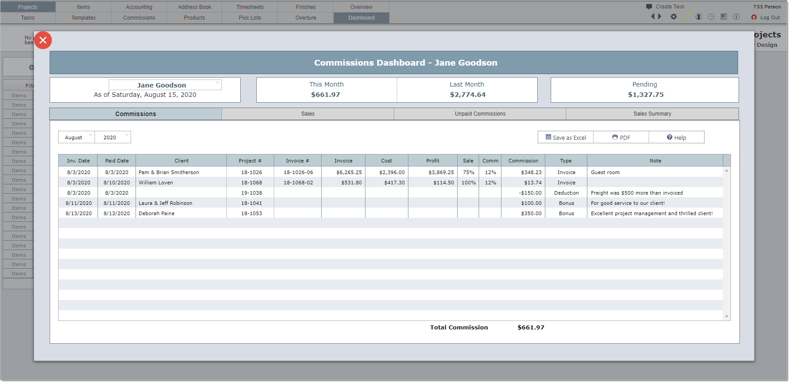
Task: Click the -$150.00 deduction amount
Action: [x=530, y=193]
